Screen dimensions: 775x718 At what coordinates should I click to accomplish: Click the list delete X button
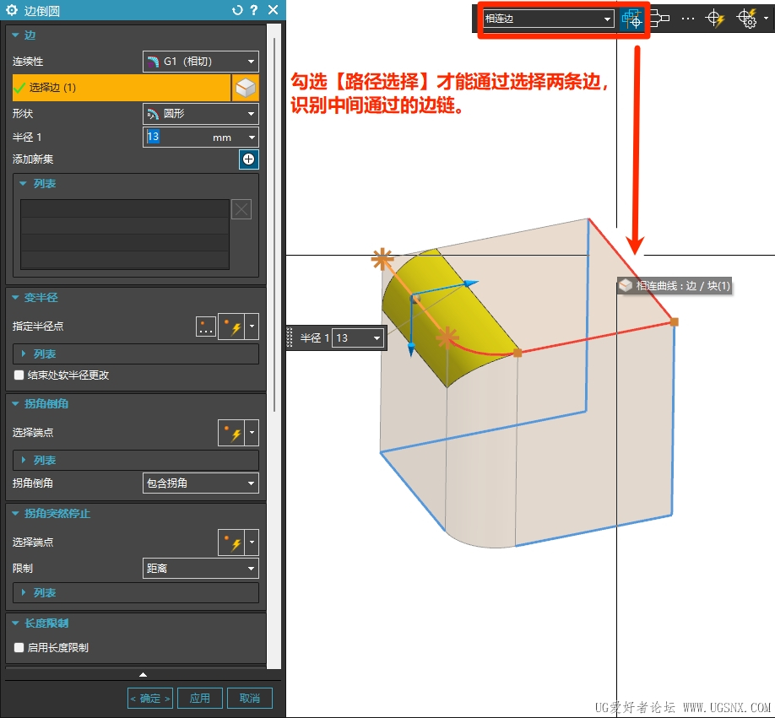coord(241,209)
